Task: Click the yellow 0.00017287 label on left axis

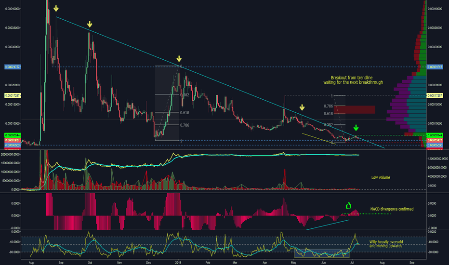Action: 13,95
